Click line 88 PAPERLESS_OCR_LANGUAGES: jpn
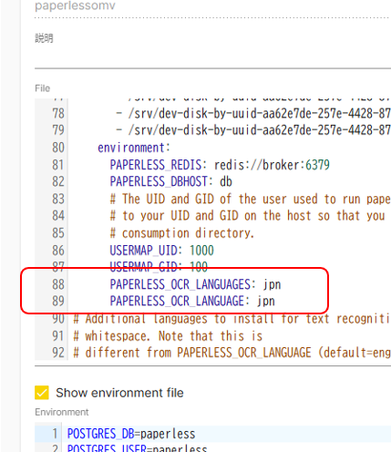Screen dimensions: 391x452 195,284
